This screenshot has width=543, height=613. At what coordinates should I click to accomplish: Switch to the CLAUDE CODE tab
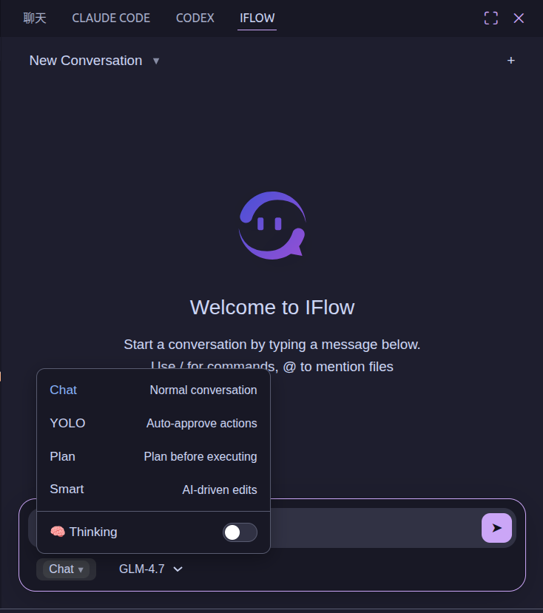(111, 18)
